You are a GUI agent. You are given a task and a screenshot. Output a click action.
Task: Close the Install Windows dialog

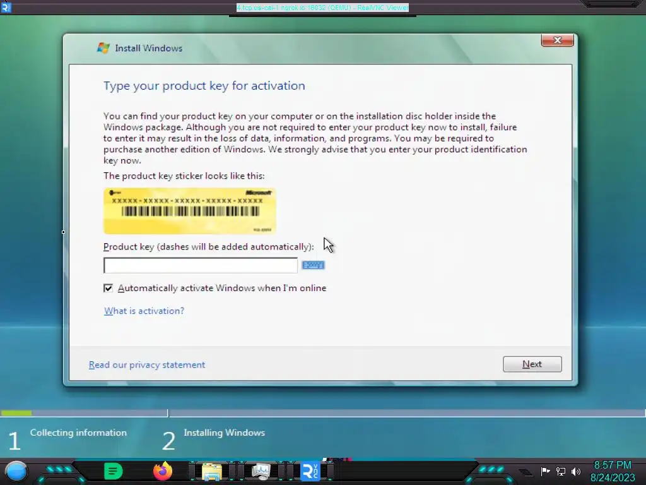pyautogui.click(x=558, y=40)
